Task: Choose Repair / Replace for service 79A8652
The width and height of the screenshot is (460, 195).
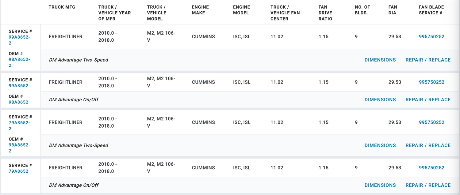Action: point(428,185)
